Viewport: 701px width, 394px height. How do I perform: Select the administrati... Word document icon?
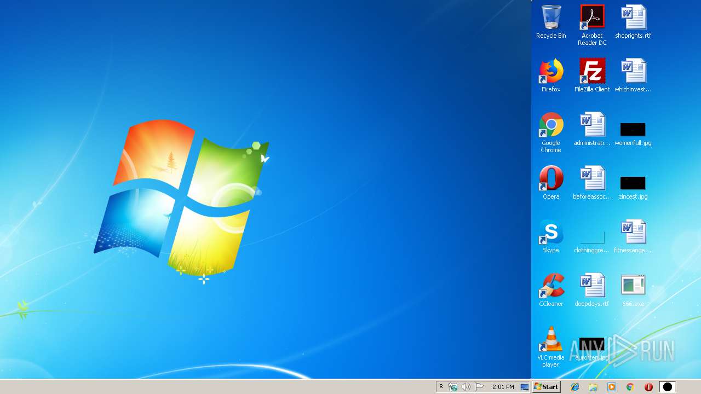point(592,129)
